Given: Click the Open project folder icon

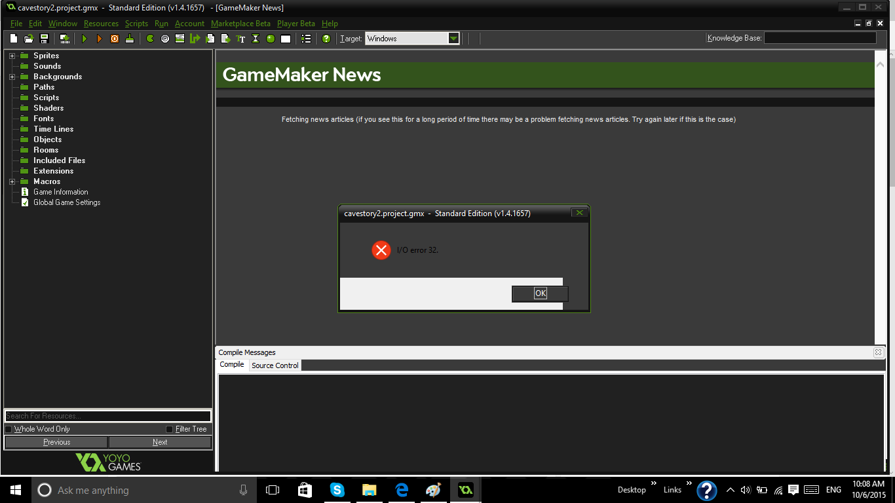Looking at the screenshot, I should [x=29, y=39].
